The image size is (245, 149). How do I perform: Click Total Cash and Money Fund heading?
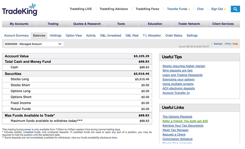point(28,62)
